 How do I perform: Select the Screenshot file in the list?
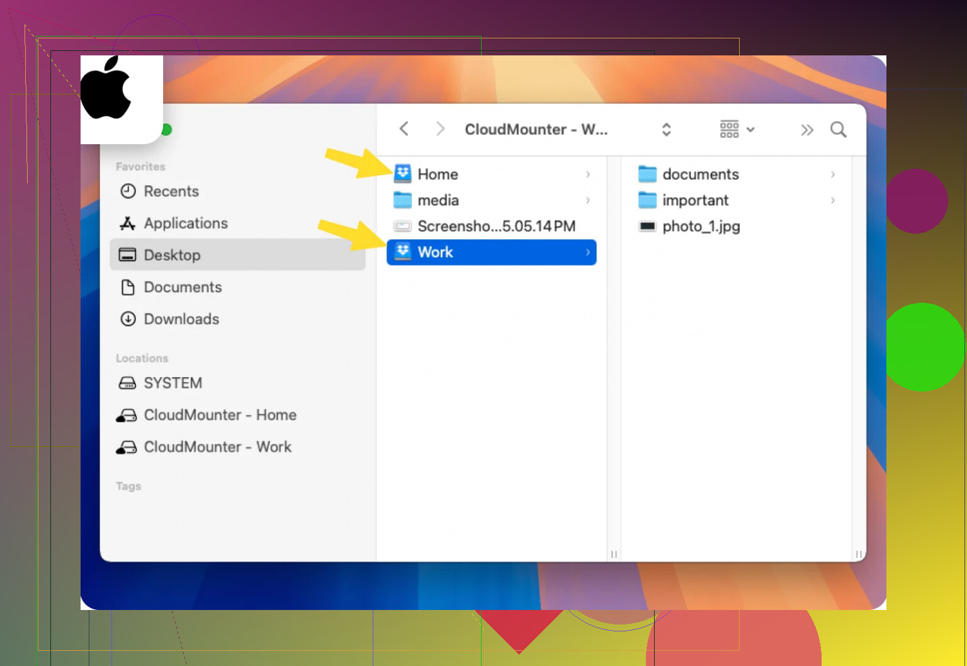[x=495, y=226]
